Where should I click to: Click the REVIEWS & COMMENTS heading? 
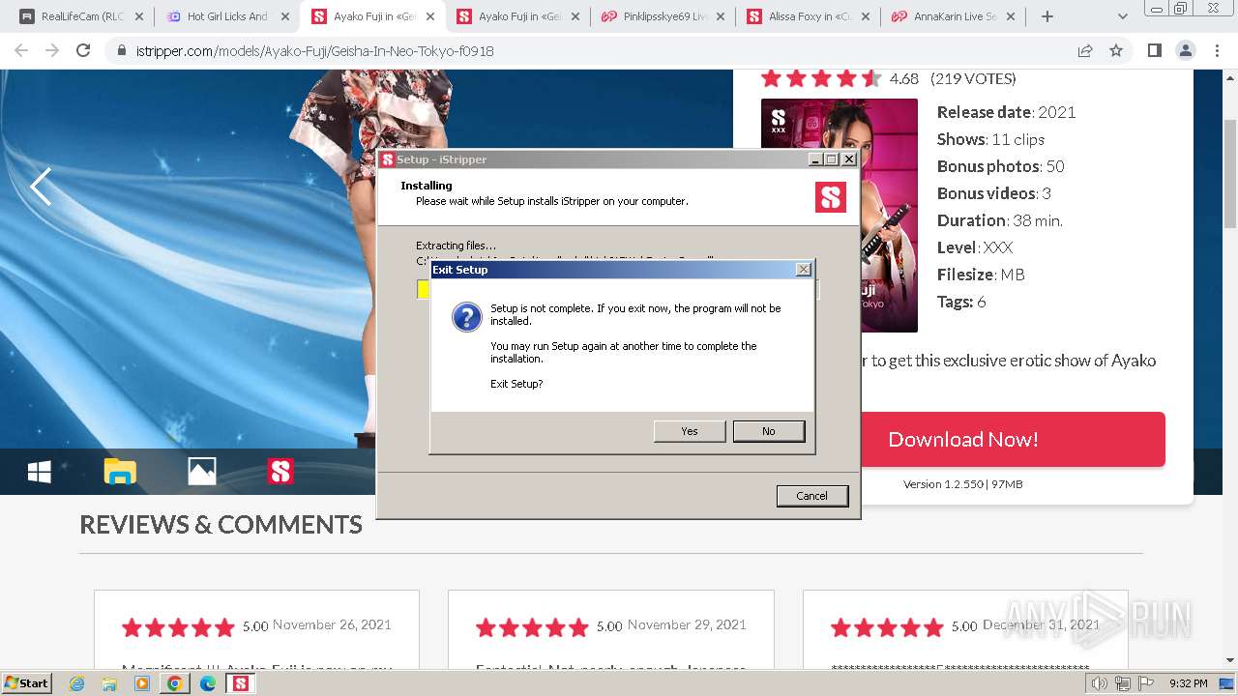(x=221, y=524)
